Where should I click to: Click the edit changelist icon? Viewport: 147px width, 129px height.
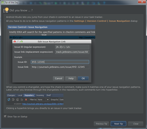point(13,100)
